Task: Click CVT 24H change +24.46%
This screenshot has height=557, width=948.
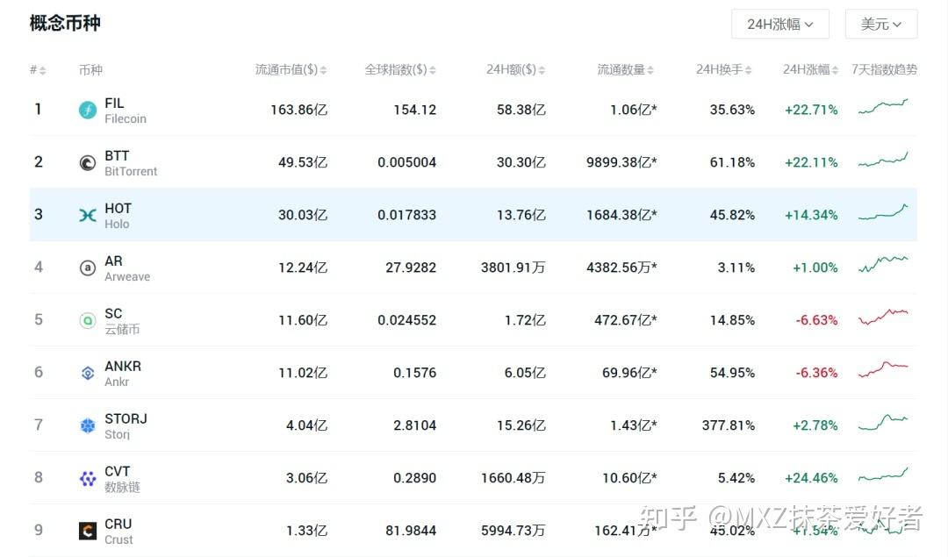Action: coord(811,478)
